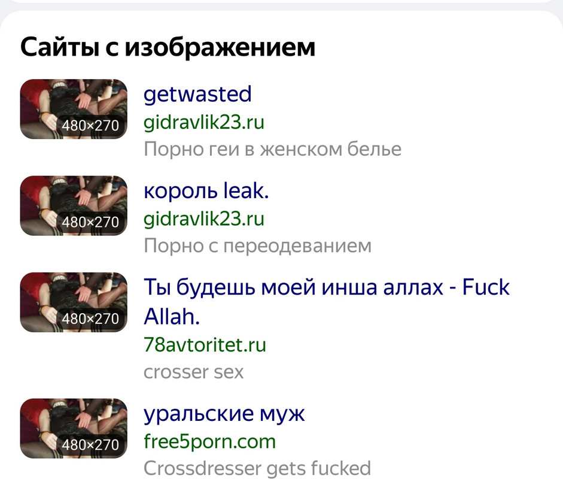Screen dimensions: 563x479
Task: Visit the 78avtoritet.ru domain link
Action: (205, 345)
